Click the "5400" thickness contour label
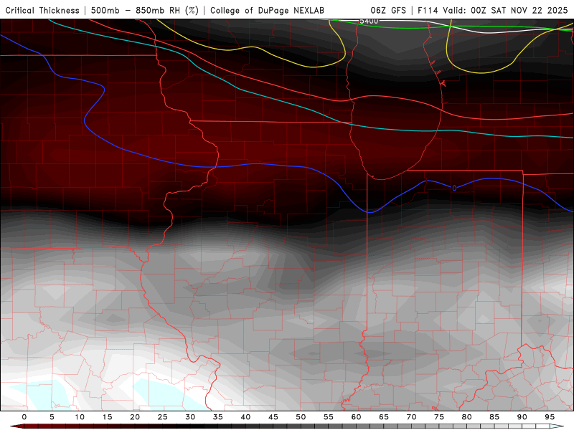 coord(369,21)
